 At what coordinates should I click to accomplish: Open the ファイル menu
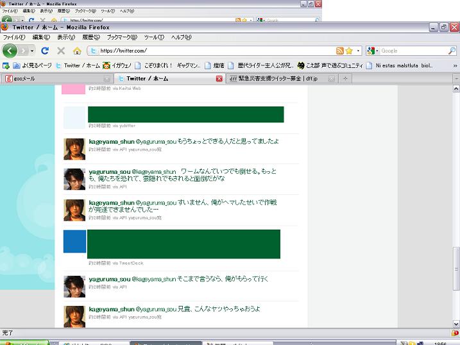(14, 37)
